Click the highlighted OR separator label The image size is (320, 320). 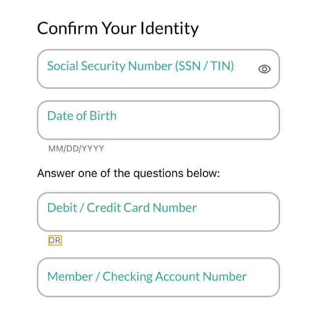[55, 240]
